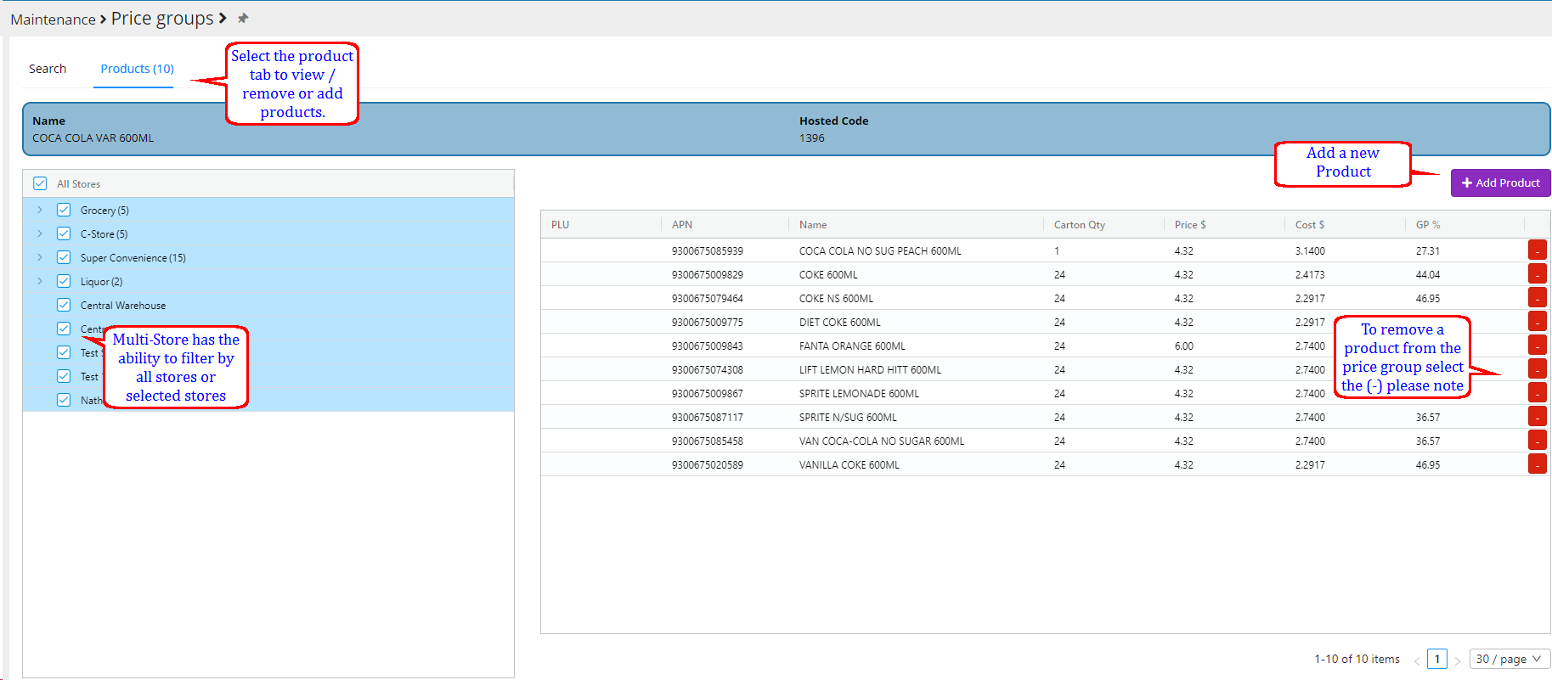This screenshot has height=680, width=1552.
Task: Remove SPRITE LEMONADE 600ML product
Action: (1537, 393)
